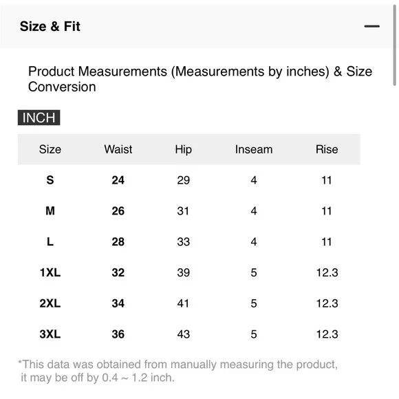
Task: Select the 3XL size row label
Action: (x=50, y=334)
